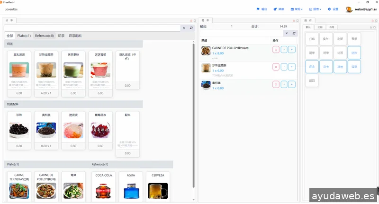This screenshot has width=379, height=204.
Task: Increase CARNE DE POLLO quantity
Action: click(292, 50)
